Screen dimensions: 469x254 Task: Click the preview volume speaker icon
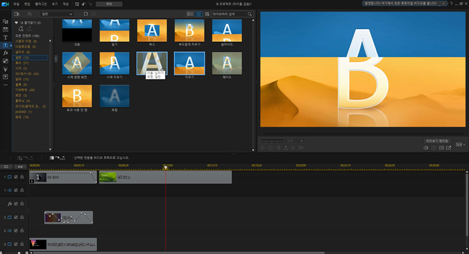coord(426,148)
